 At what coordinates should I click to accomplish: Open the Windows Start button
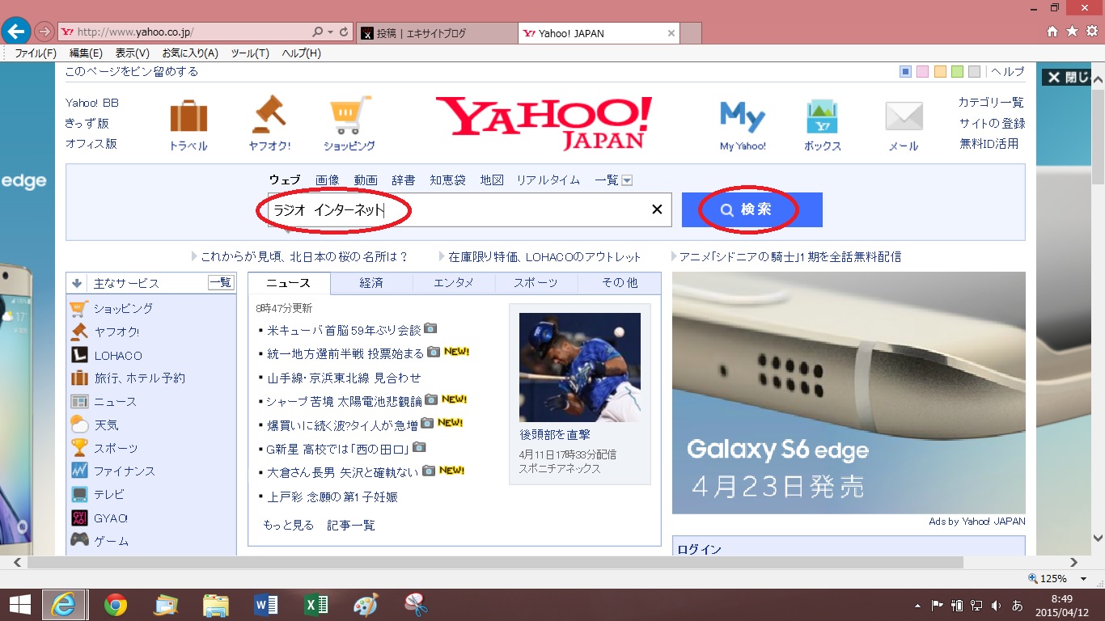(20, 605)
